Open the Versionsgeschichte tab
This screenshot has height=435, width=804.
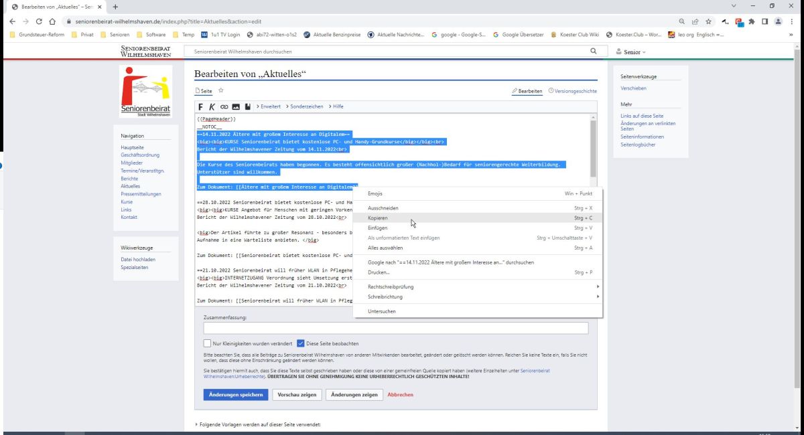(572, 91)
